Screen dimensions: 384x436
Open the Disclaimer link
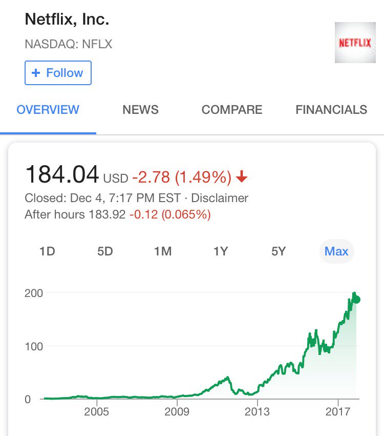[220, 198]
